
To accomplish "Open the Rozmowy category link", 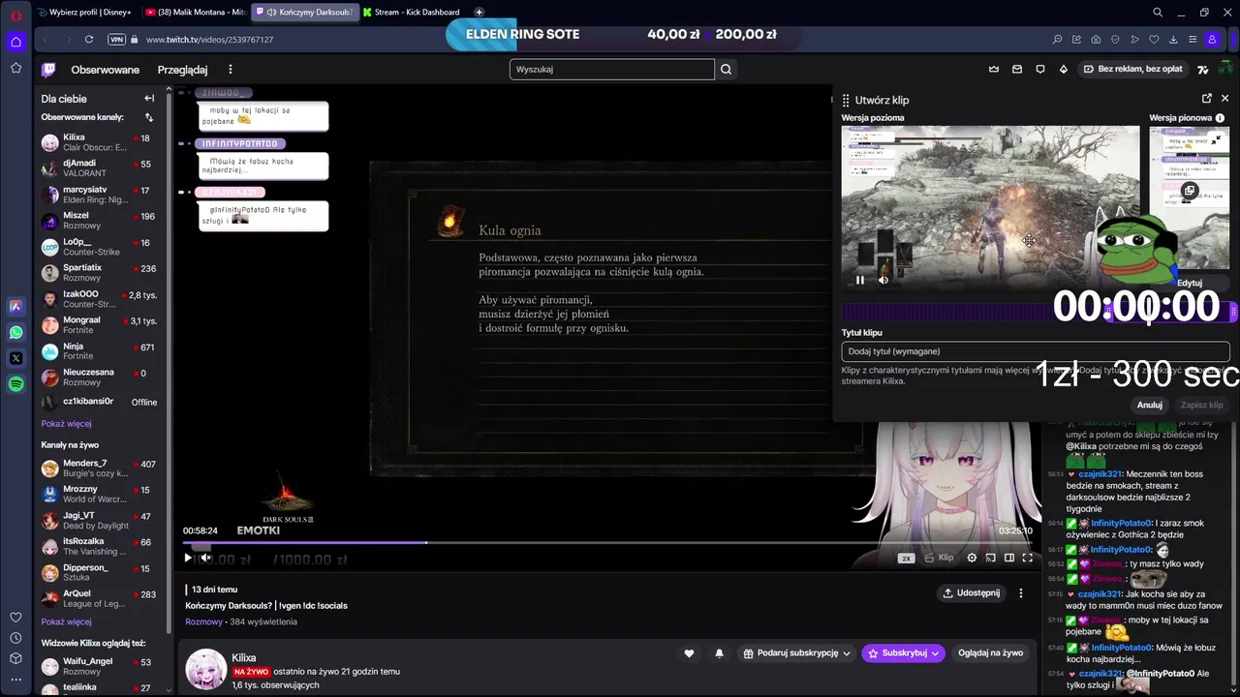I will [x=203, y=621].
